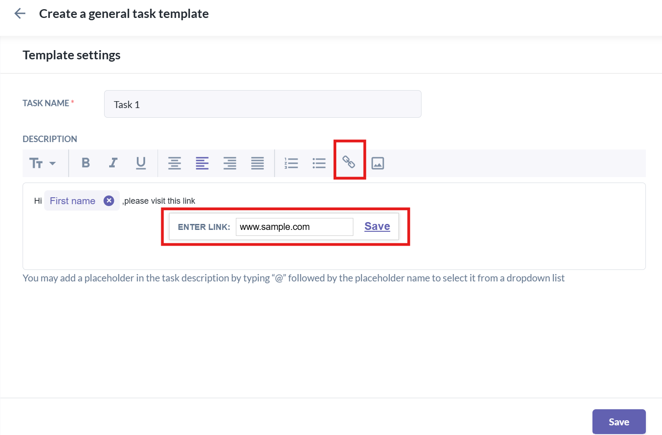The image size is (662, 435).
Task: Insert a bulleted list
Action: [x=319, y=163]
